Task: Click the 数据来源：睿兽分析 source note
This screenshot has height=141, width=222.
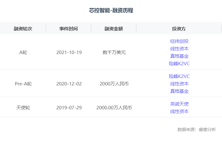Action: (x=197, y=130)
